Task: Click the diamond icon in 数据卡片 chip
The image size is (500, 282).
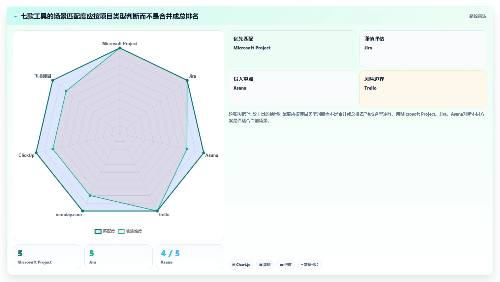Action: 302,265
